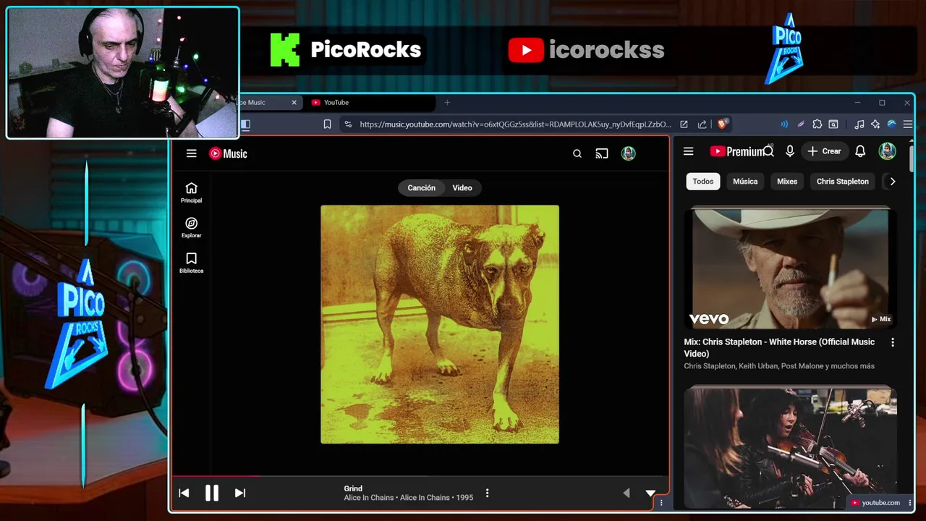The image size is (926, 521).
Task: Click the Alice In Chains artist link
Action: tap(369, 498)
